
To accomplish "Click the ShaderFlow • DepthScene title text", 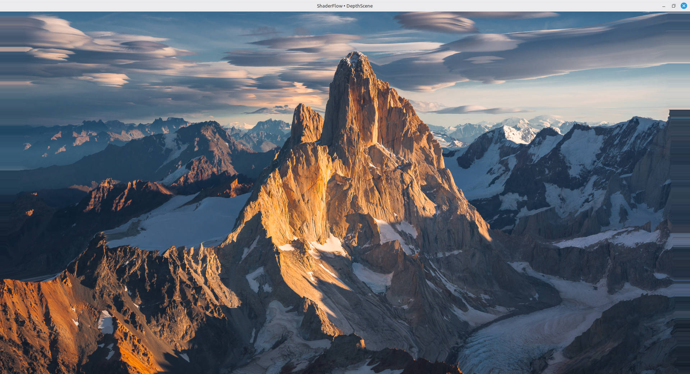I will pyautogui.click(x=345, y=6).
